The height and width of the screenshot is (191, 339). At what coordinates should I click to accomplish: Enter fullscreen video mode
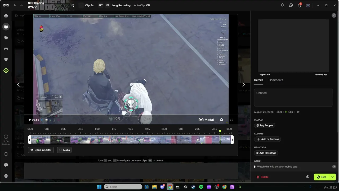click(231, 120)
